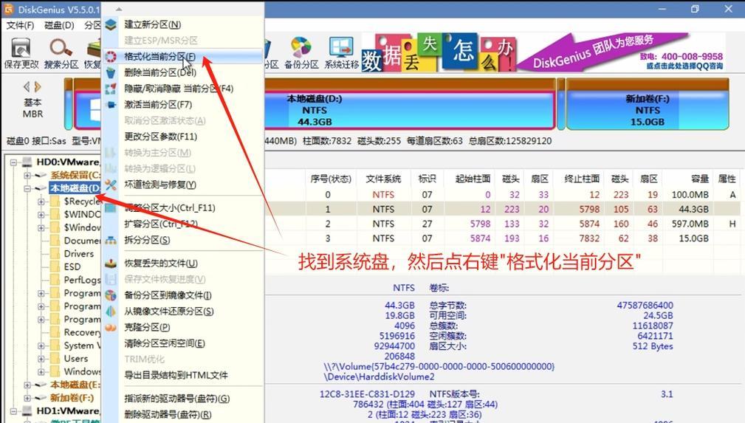Click the next disk right arrow
The height and width of the screenshot is (423, 745).
click(38, 86)
